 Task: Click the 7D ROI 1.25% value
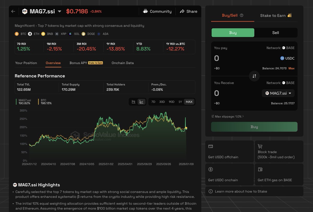pyautogui.click(x=23, y=49)
